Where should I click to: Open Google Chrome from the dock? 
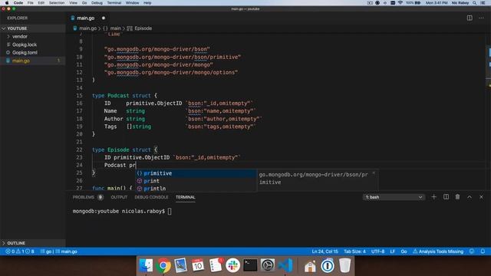163,265
